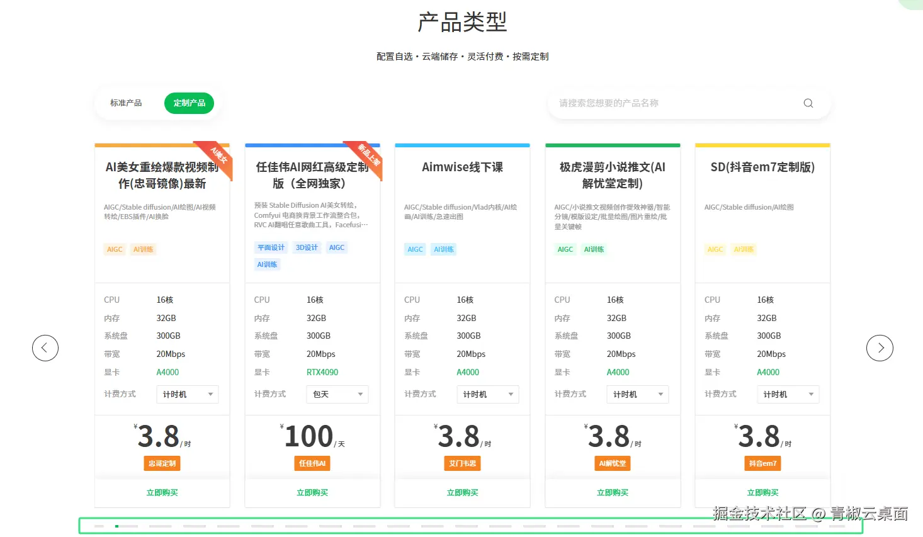The width and height of the screenshot is (923, 537).
Task: Click A4000 value on Aimwise线下课 card
Action: coord(468,372)
